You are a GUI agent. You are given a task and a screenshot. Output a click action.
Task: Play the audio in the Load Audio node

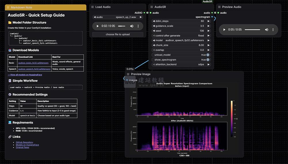click(98, 26)
